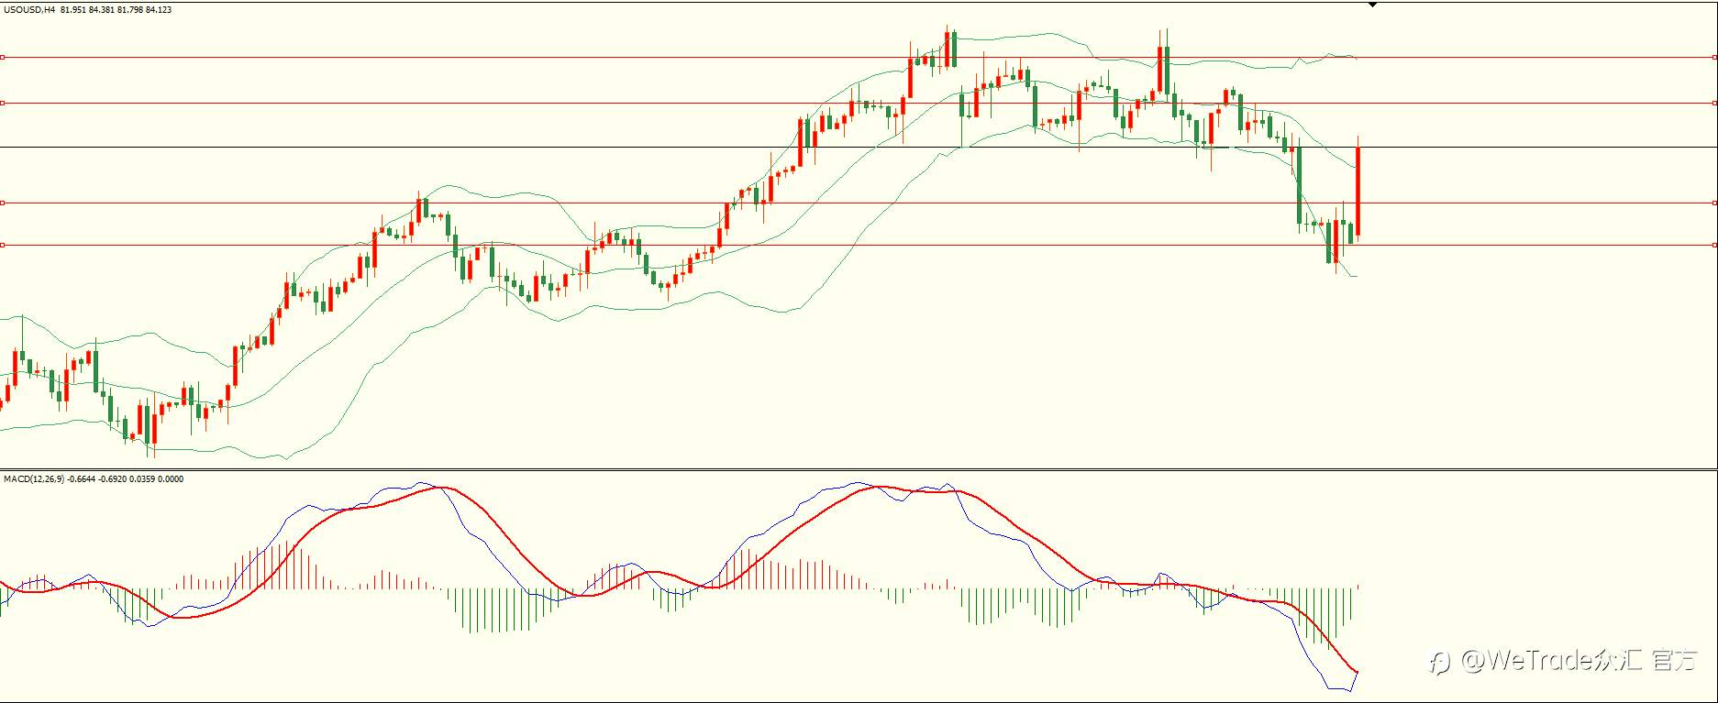Click the black current price horizontal line

(x=859, y=147)
